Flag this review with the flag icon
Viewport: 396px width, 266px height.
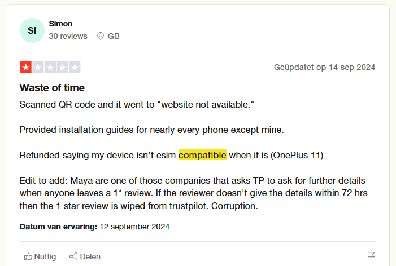click(371, 256)
